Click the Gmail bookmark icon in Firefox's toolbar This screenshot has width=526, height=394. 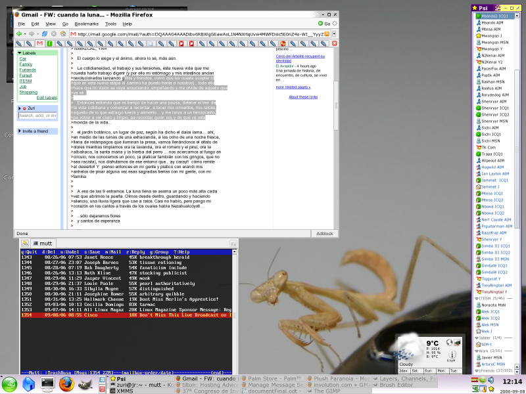[39, 43]
